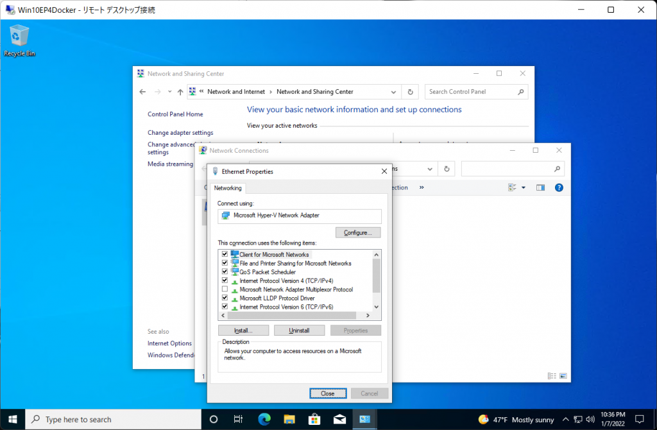Launch File Explorer from the taskbar
The image size is (657, 430).
(289, 419)
